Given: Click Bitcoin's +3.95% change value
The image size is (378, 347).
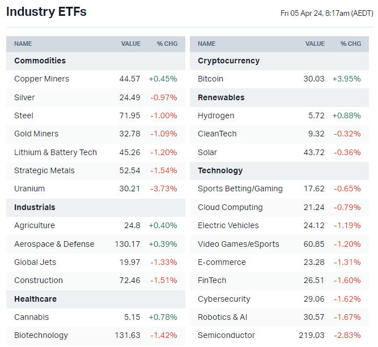Looking at the screenshot, I should [346, 79].
